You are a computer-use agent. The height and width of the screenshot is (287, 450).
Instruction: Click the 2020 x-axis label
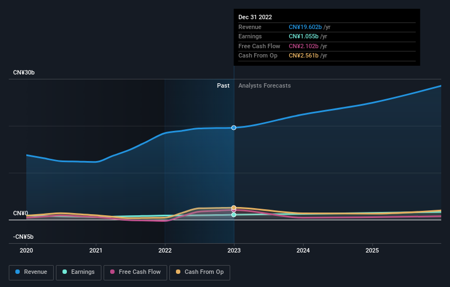26,251
